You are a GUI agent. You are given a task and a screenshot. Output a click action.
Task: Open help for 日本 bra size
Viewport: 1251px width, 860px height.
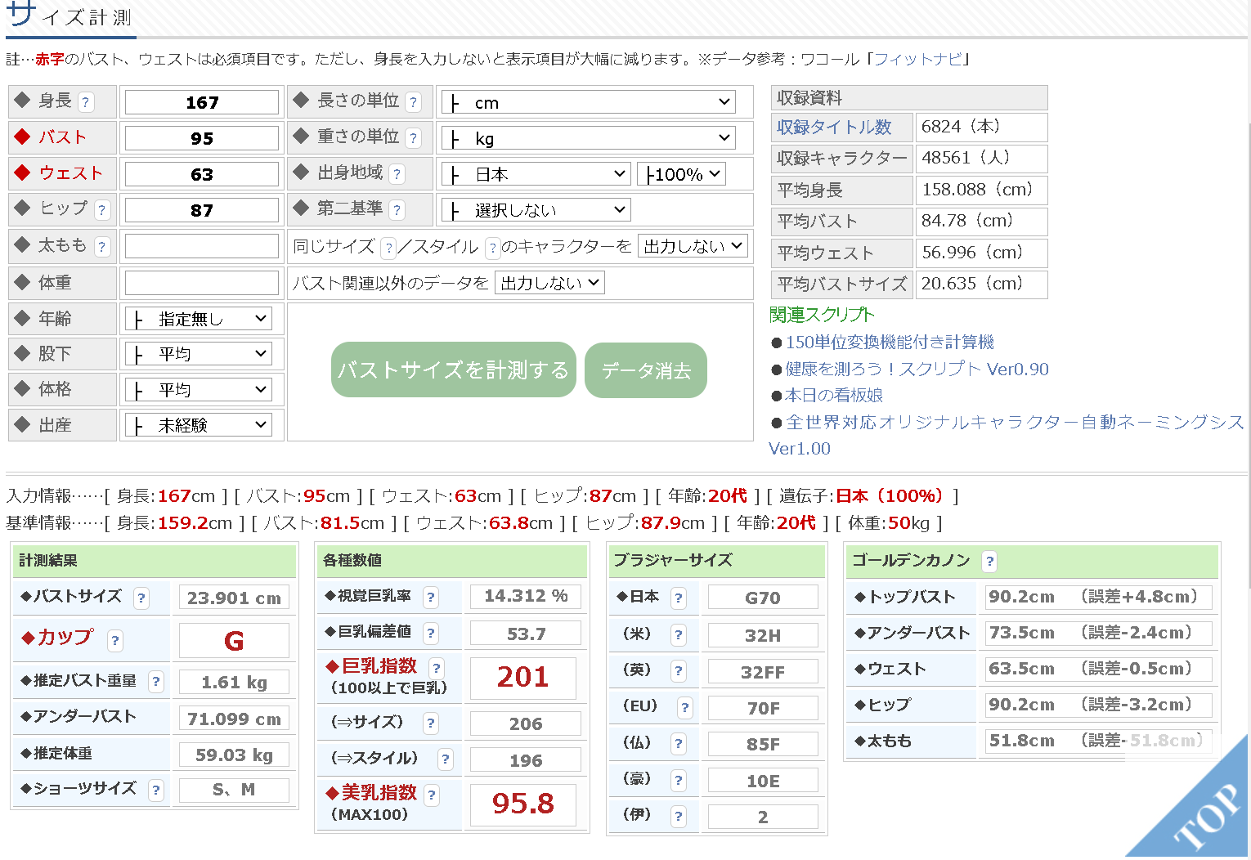[x=678, y=598]
